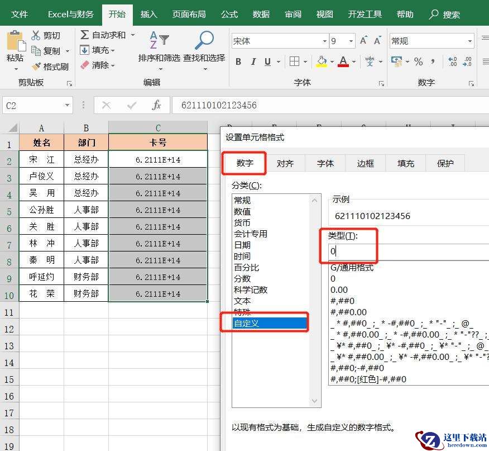Switch to Excel与财务 tab
489x451 pixels.
pos(70,15)
